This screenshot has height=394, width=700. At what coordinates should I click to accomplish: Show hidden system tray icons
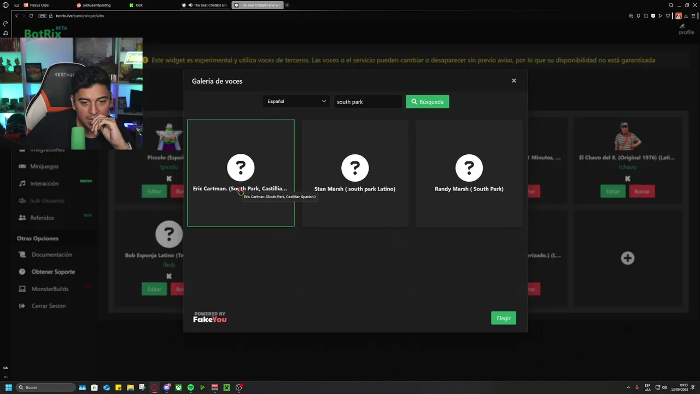(x=628, y=387)
